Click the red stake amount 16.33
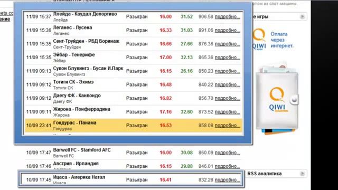 tap(165, 30)
